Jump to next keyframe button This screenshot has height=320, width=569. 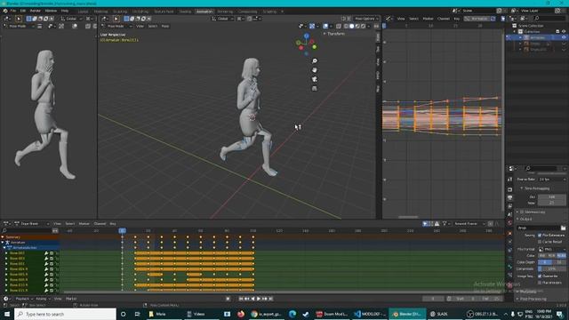265,299
